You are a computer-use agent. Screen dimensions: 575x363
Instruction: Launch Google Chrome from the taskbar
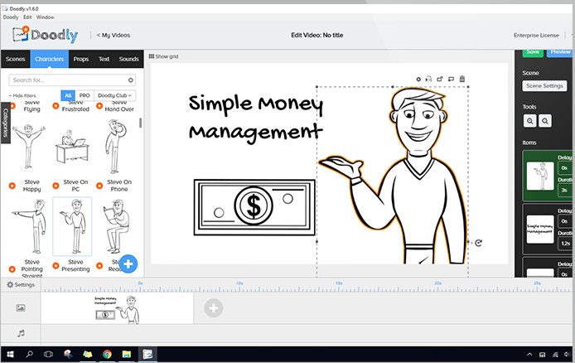coord(107,354)
